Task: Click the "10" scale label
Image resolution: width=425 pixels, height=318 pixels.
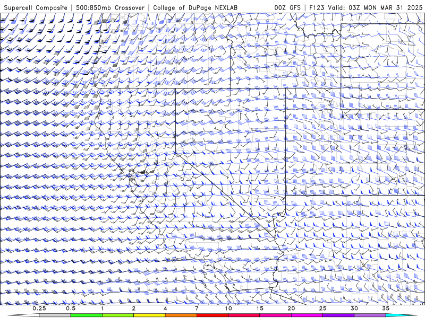Action: (x=228, y=308)
